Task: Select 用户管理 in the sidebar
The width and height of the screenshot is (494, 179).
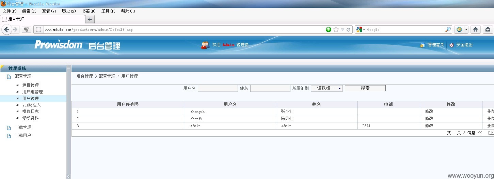Action: tap(31, 99)
